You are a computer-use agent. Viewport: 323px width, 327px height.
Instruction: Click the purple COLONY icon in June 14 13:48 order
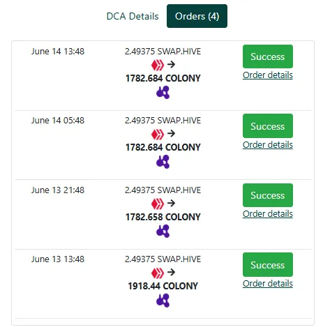point(163,92)
